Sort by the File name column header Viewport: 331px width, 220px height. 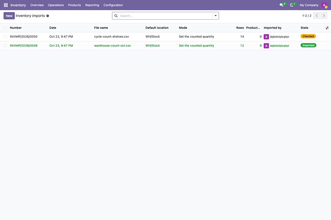tap(101, 28)
